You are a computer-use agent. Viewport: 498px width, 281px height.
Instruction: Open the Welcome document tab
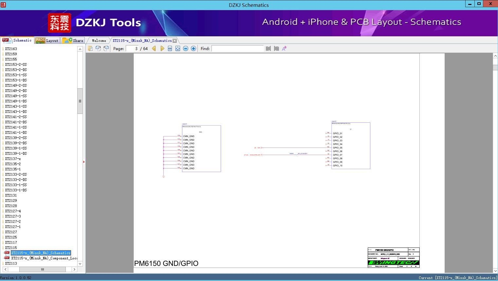click(99, 41)
